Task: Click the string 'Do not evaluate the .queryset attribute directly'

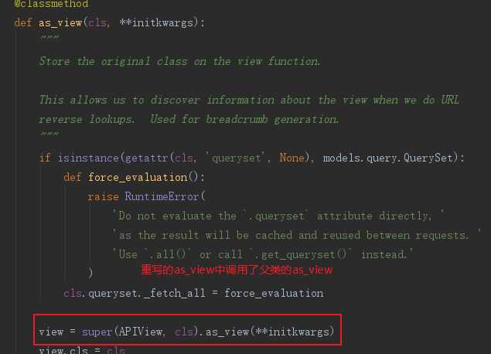Action: pos(278,216)
